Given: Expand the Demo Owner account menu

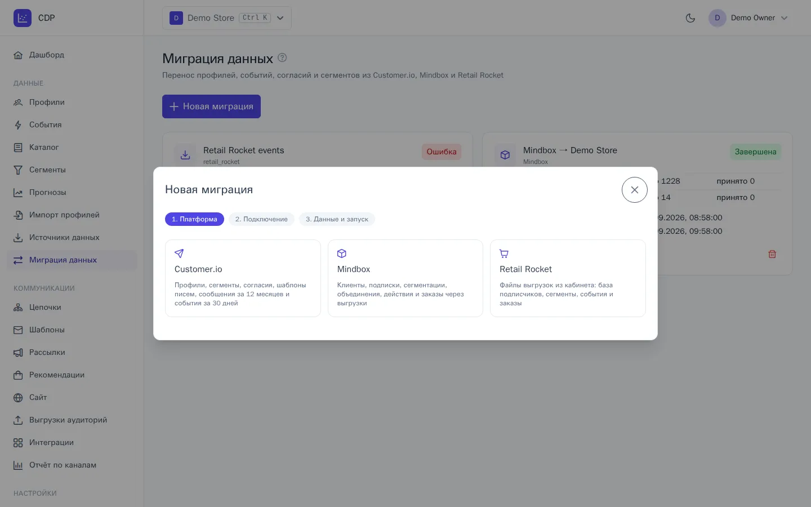Looking at the screenshot, I should point(748,18).
